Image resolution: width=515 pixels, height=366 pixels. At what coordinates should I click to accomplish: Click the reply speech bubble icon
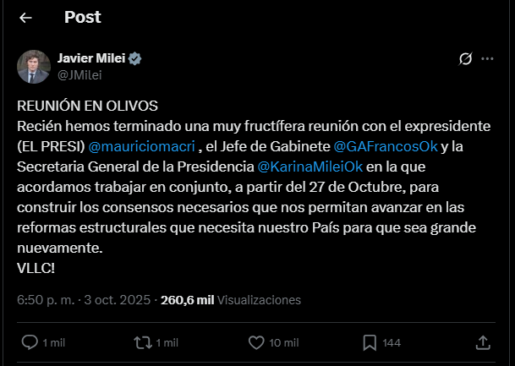[29, 342]
